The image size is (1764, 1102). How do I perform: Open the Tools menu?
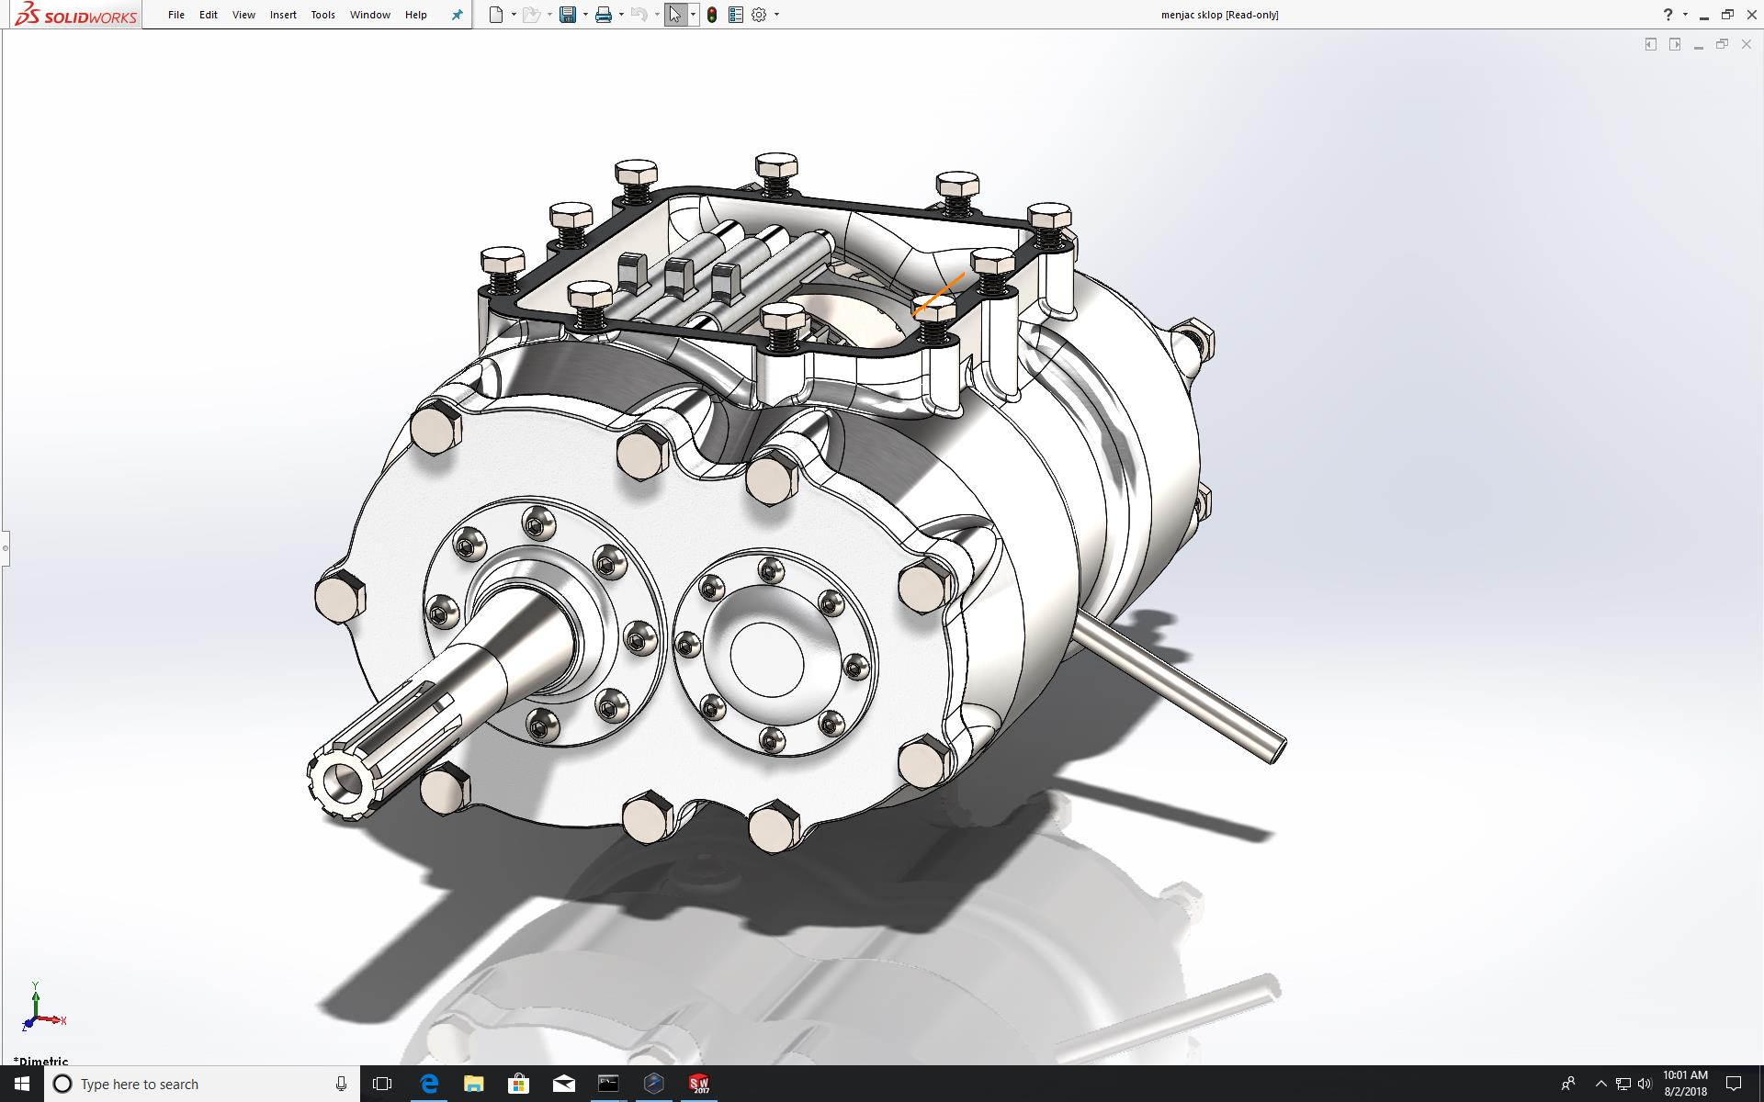(x=322, y=15)
